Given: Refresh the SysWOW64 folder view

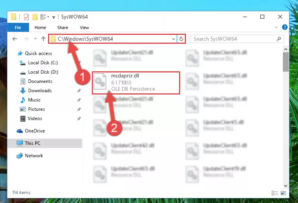Looking at the screenshot, I should (181, 39).
